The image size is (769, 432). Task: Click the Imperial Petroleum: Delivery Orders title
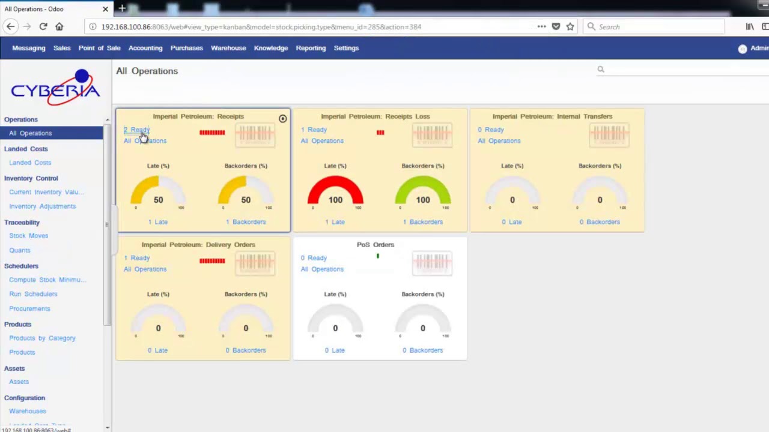(198, 245)
